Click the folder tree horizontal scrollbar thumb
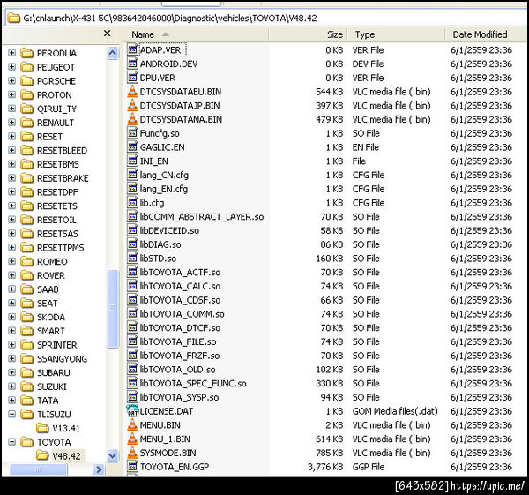Viewport: 529px width, 495px height. (x=39, y=469)
